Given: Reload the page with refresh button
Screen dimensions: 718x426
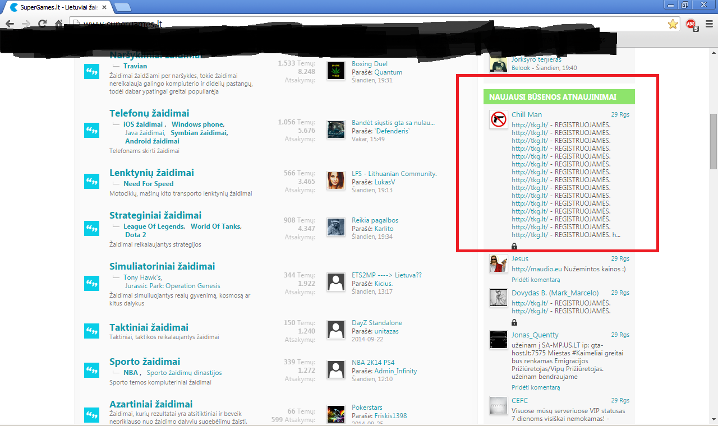Looking at the screenshot, I should (42, 24).
